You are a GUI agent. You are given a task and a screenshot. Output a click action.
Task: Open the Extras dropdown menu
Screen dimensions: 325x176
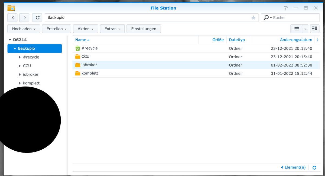(112, 29)
